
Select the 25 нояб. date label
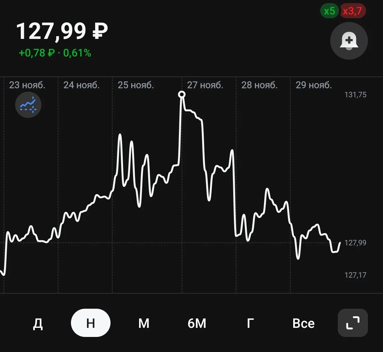(136, 85)
